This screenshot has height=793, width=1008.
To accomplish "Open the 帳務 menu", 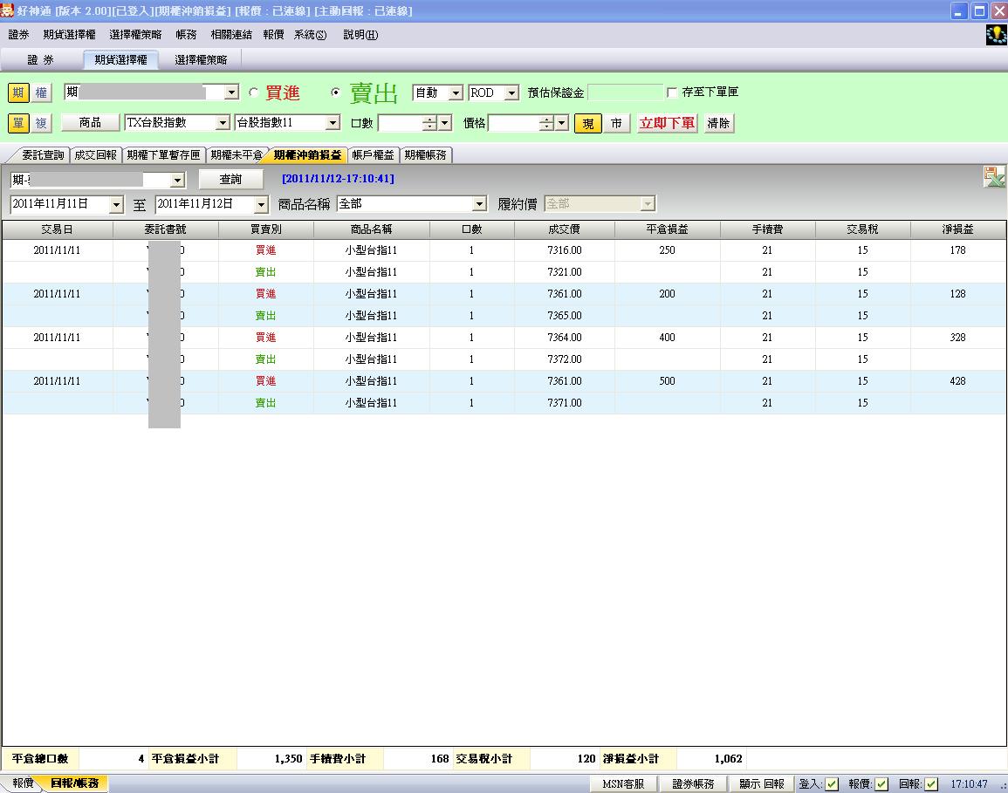I will [x=187, y=35].
